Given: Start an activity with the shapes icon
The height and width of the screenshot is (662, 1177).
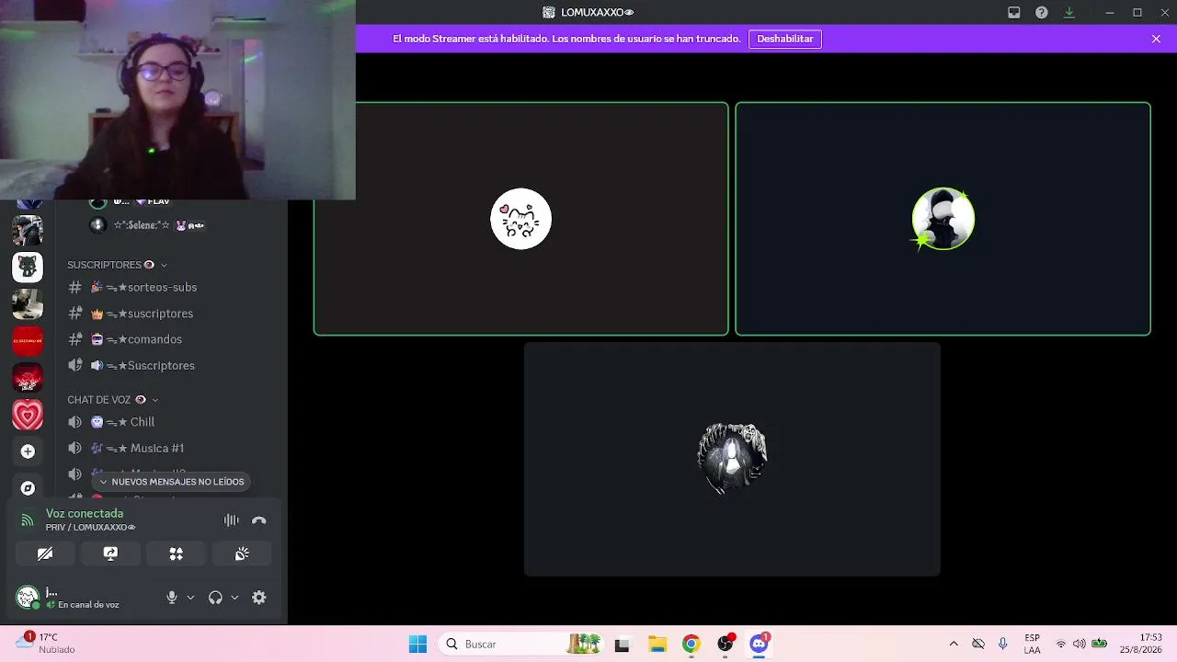Looking at the screenshot, I should pyautogui.click(x=176, y=554).
